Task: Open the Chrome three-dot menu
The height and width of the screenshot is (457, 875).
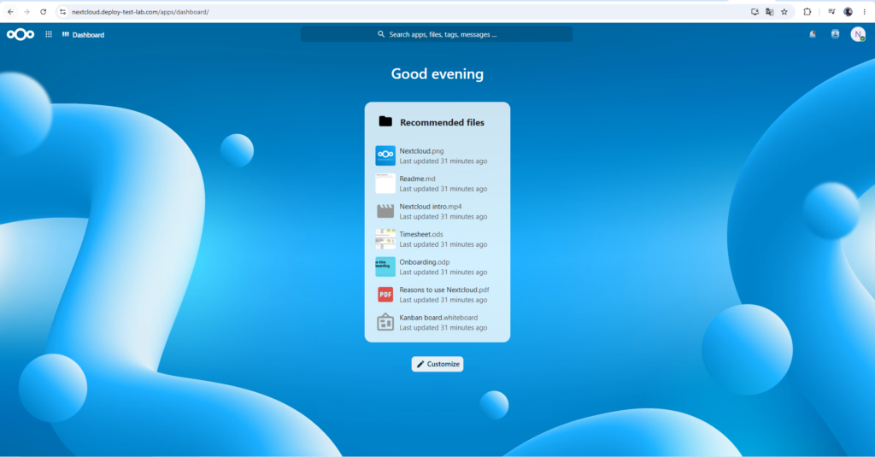Action: coord(865,12)
